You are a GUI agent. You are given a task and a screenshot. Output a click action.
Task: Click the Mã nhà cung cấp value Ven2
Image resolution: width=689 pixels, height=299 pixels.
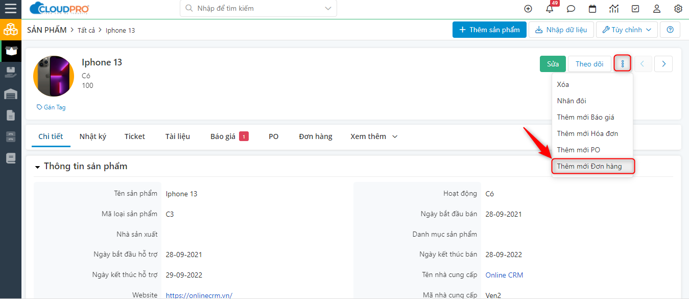[493, 295]
